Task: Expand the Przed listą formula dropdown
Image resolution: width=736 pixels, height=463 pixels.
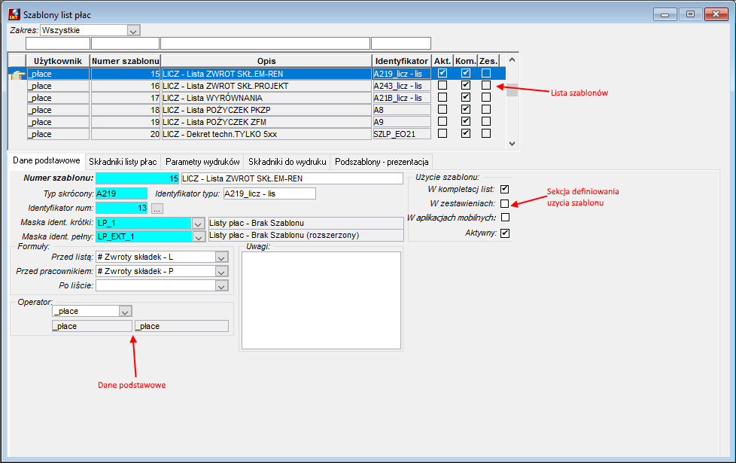Action: (x=221, y=257)
